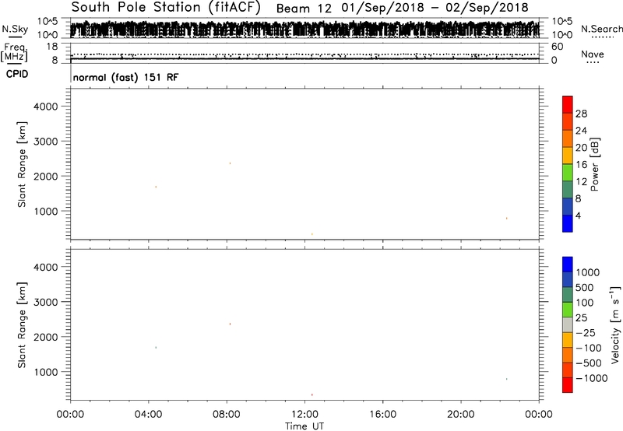The width and height of the screenshot is (623, 431).
Task: Click the '-1000' label on the Velocity colorbar
Action: coord(591,378)
